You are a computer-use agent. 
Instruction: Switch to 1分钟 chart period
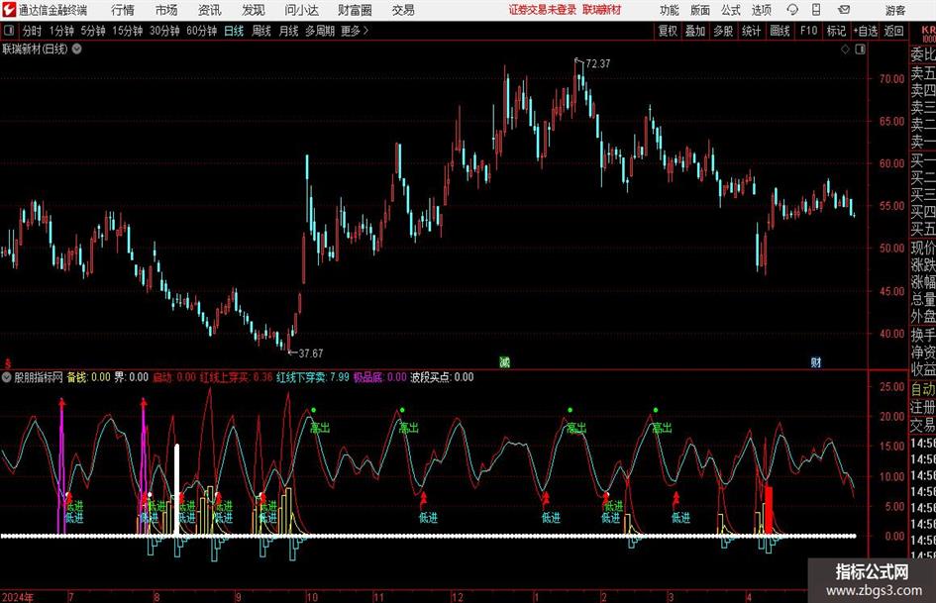pyautogui.click(x=61, y=31)
